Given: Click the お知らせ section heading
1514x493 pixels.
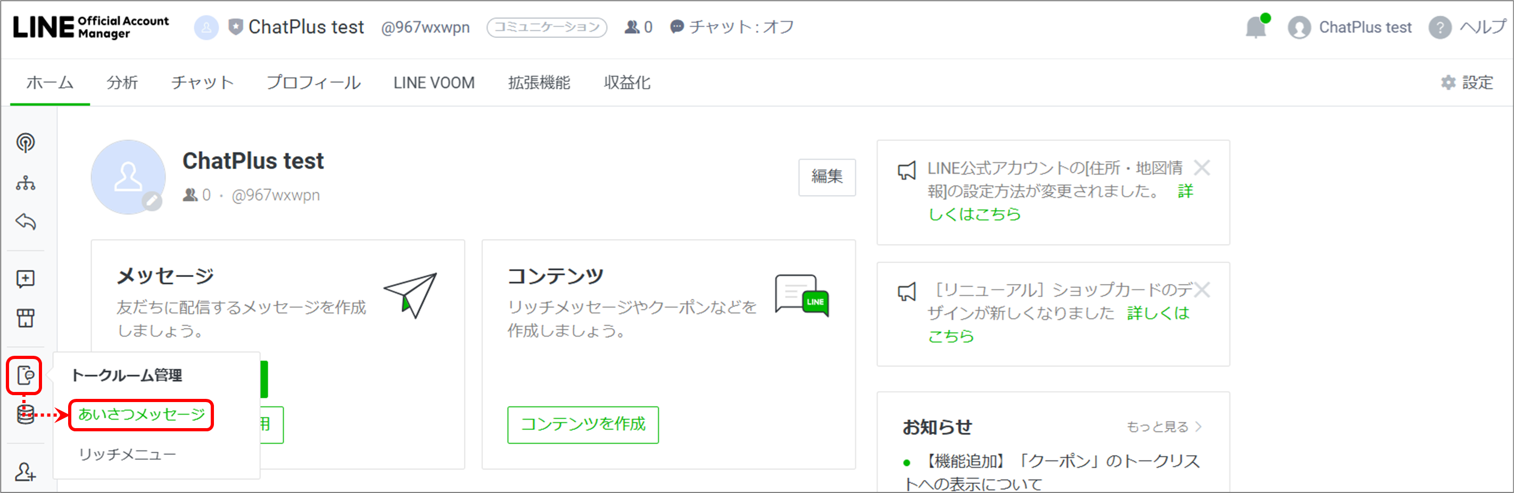Looking at the screenshot, I should [x=938, y=427].
